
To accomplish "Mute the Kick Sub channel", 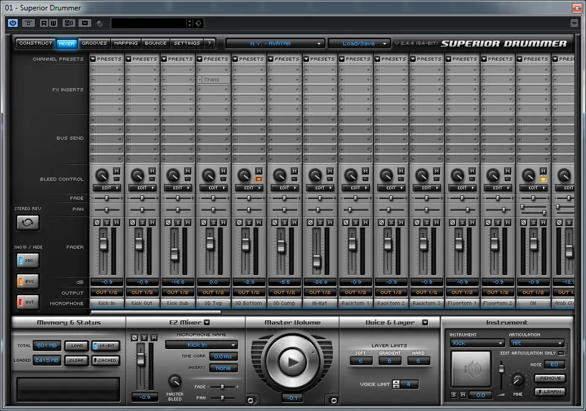I will tap(188, 222).
